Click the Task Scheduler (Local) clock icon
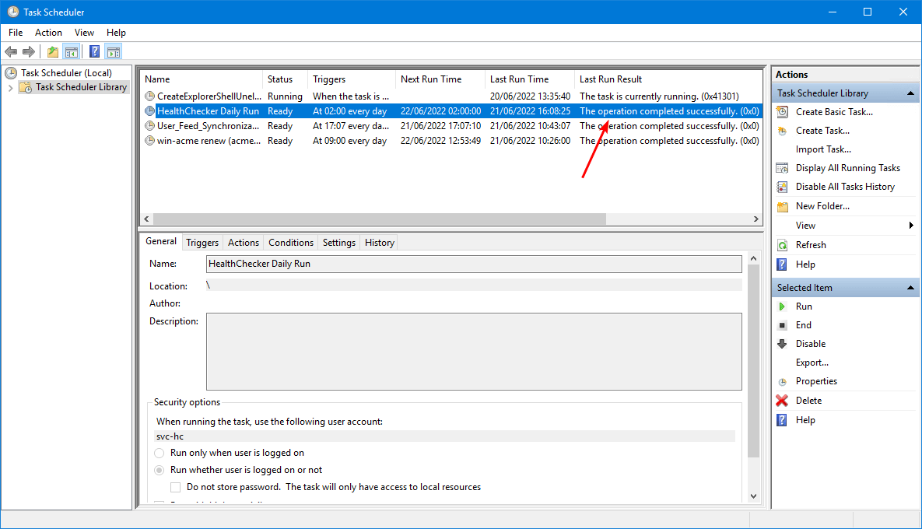922x529 pixels. pos(11,73)
